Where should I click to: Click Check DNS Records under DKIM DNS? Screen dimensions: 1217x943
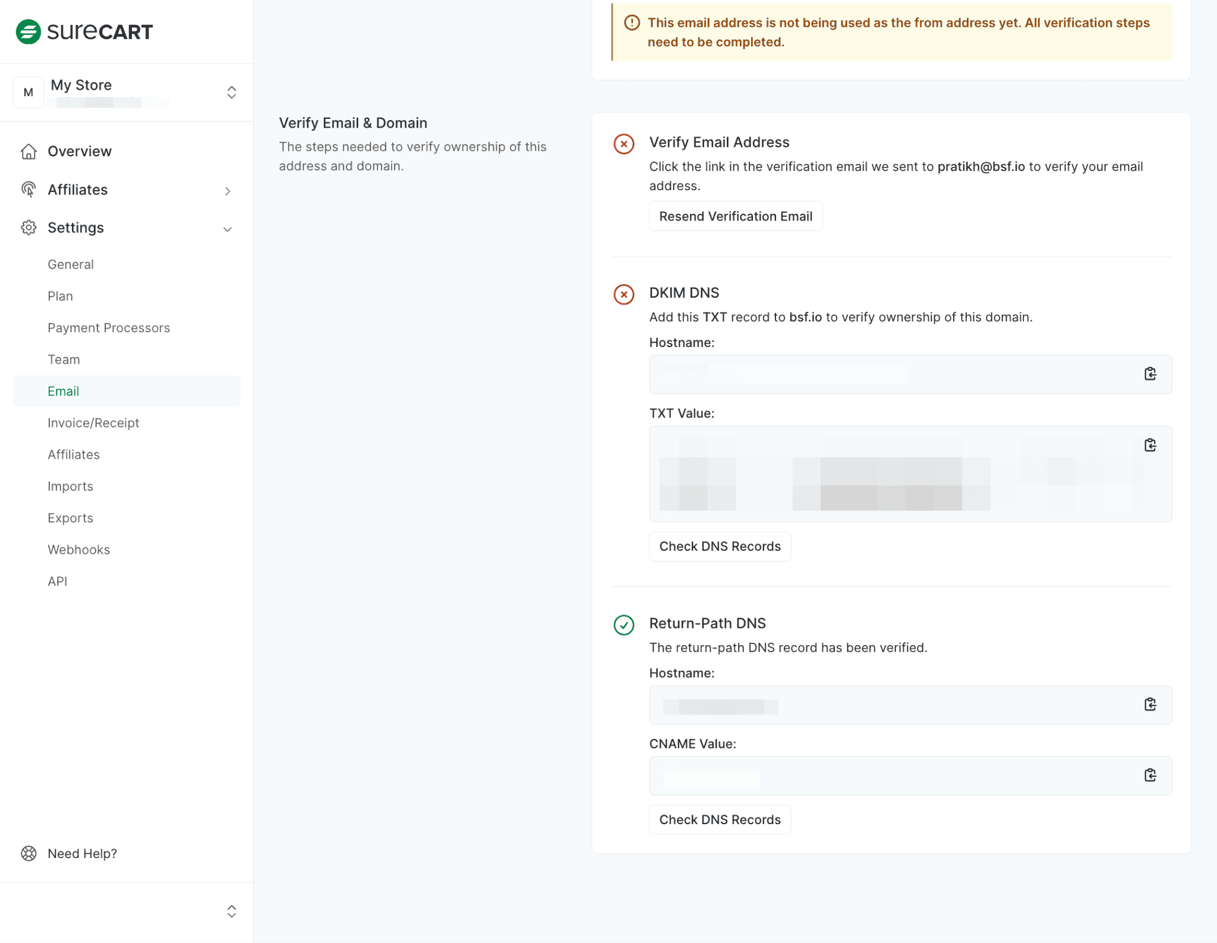[x=720, y=546]
